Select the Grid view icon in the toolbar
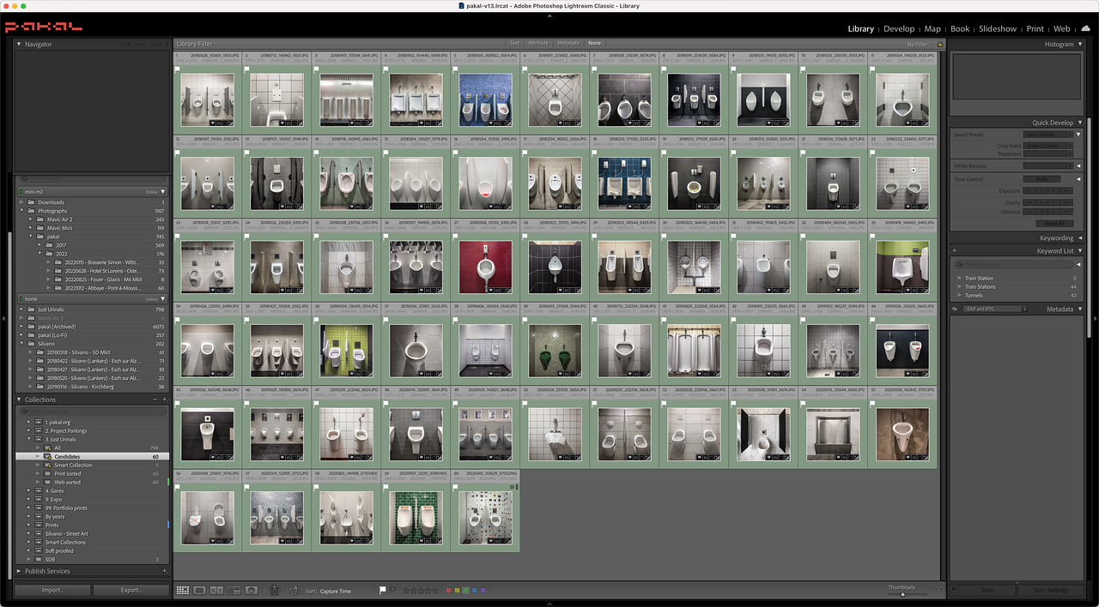1099x607 pixels. point(182,590)
